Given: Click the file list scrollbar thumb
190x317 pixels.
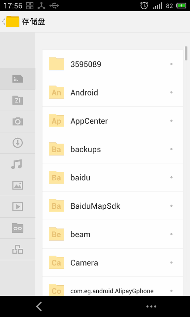Looking at the screenshot, I should [x=186, y=53].
